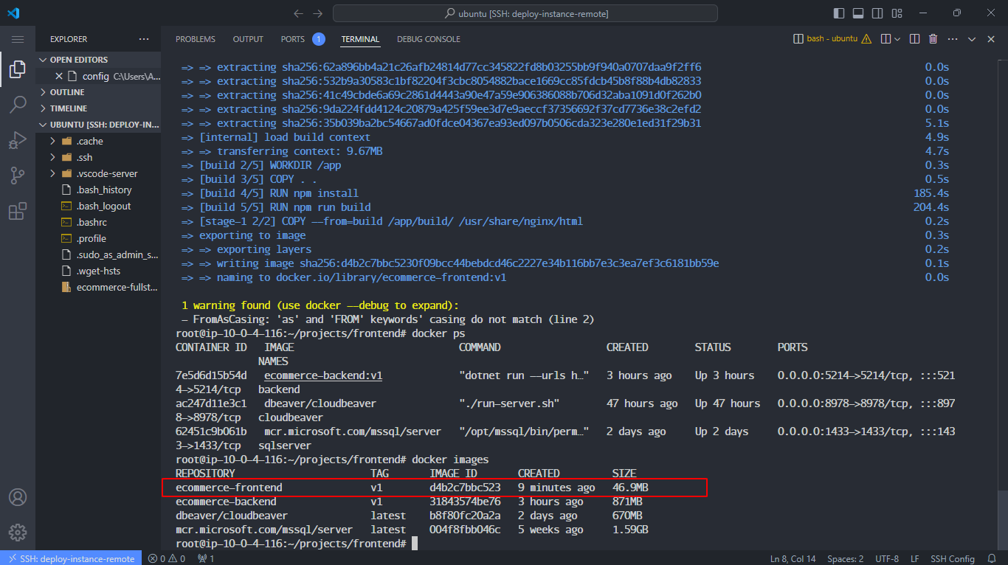Show forwarded ports indicator in status bar

[206, 558]
